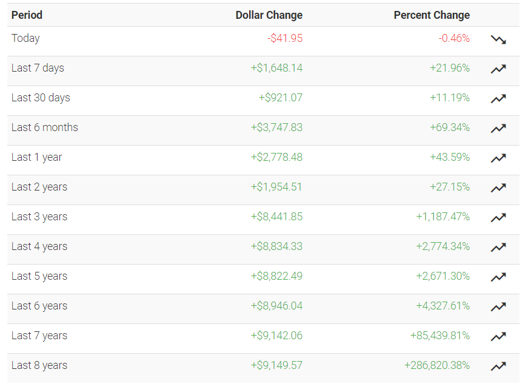Click the trend icon in Last 6 months row
Image resolution: width=528 pixels, height=392 pixels.
[x=498, y=128]
